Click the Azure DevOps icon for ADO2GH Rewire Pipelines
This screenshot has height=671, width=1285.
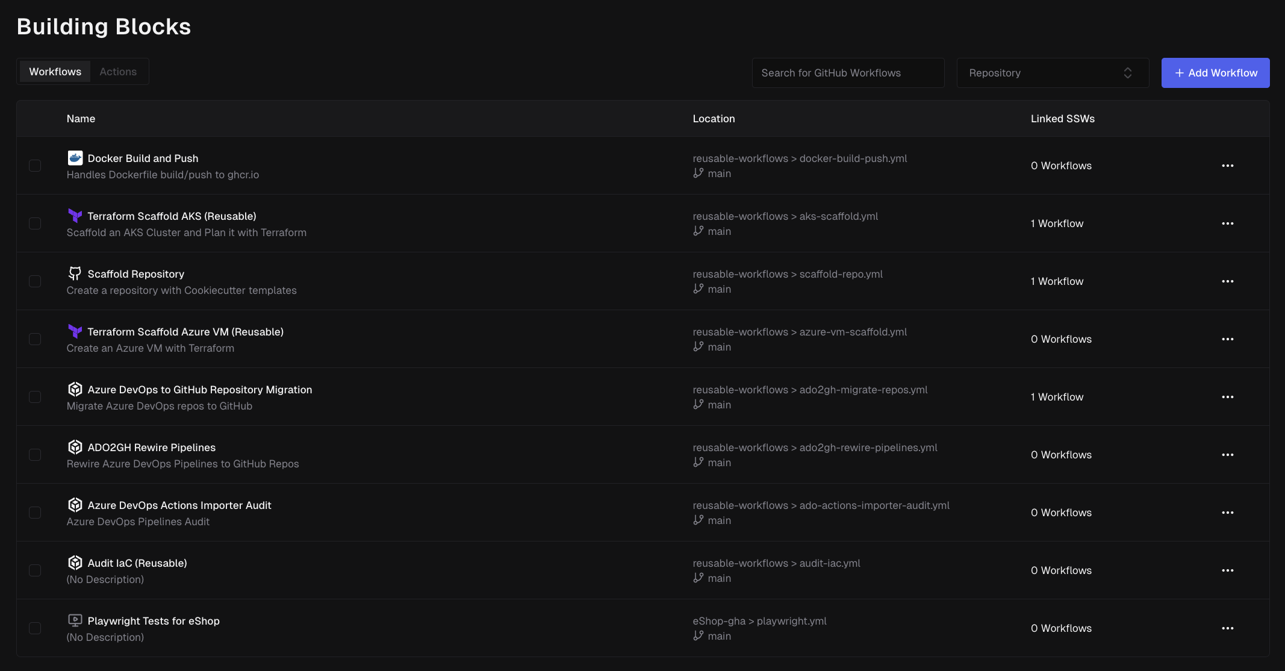pyautogui.click(x=75, y=447)
